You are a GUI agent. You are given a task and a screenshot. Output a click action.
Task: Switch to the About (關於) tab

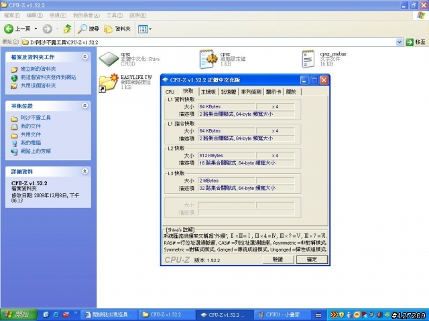(292, 92)
